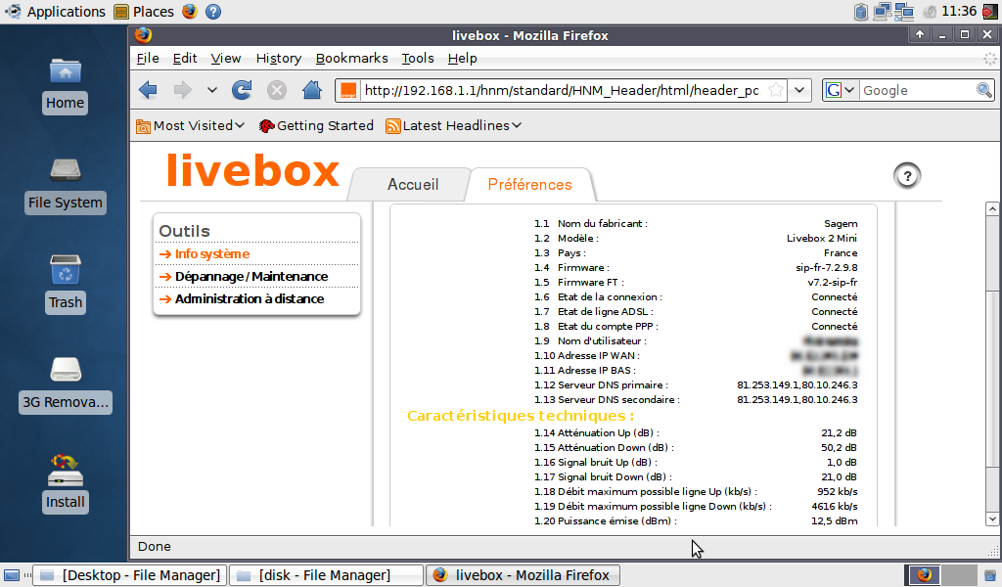1002x587 pixels.
Task: Click the trash applet in the bottom panel
Action: pyautogui.click(x=990, y=575)
